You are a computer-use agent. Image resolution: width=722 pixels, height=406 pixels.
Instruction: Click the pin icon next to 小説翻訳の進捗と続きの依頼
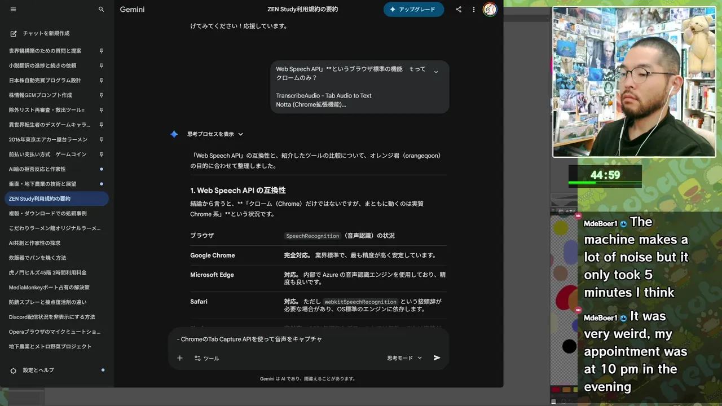point(102,65)
